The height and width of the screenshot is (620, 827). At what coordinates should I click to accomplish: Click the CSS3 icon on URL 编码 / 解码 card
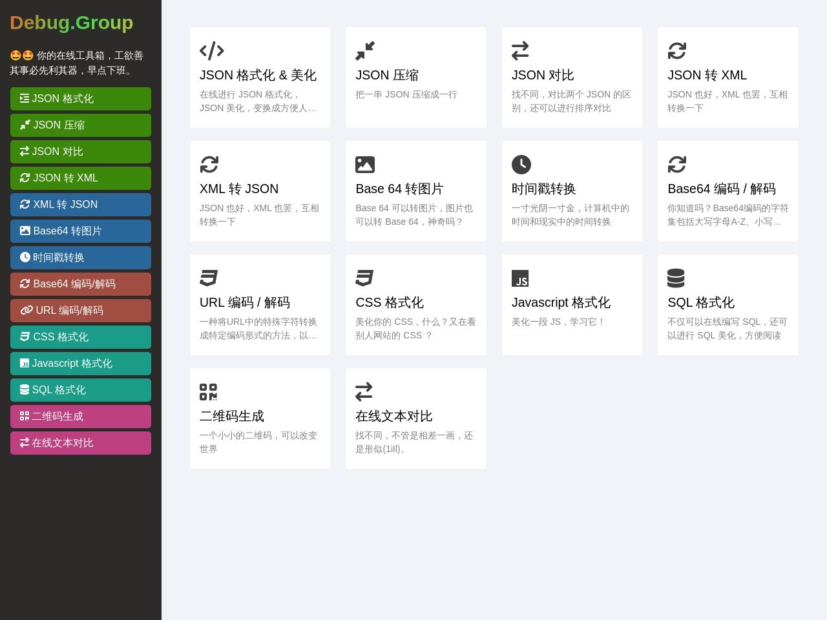pyautogui.click(x=209, y=278)
